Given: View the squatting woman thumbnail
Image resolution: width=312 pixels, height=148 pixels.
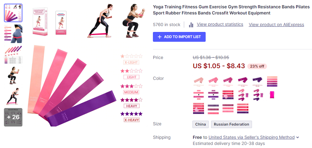Looking at the screenshot, I should click(x=13, y=75).
